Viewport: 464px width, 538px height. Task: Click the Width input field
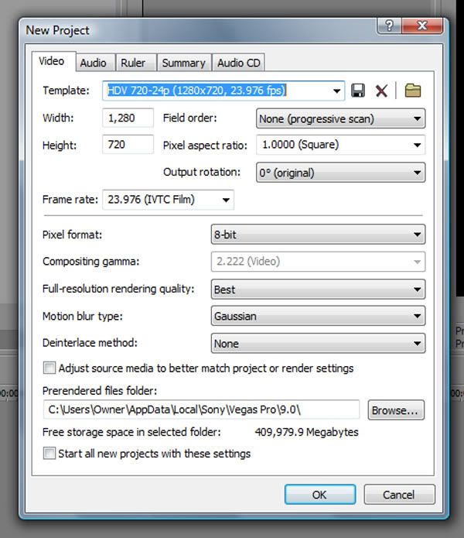(128, 118)
